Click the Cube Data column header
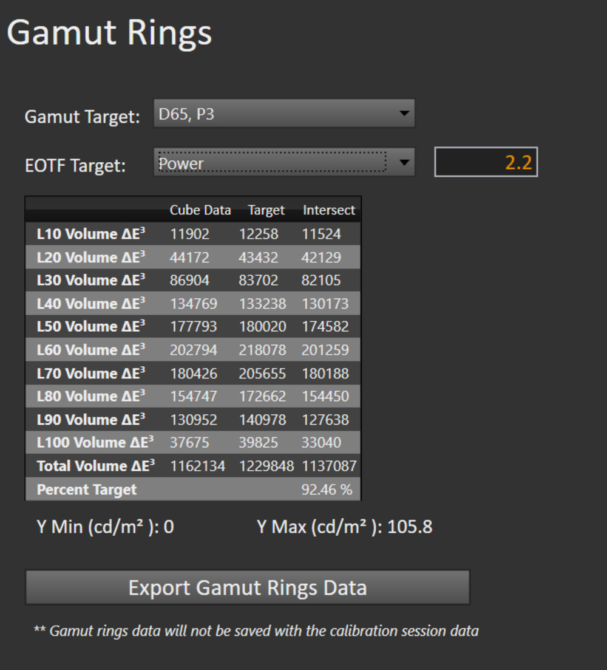 [200, 210]
